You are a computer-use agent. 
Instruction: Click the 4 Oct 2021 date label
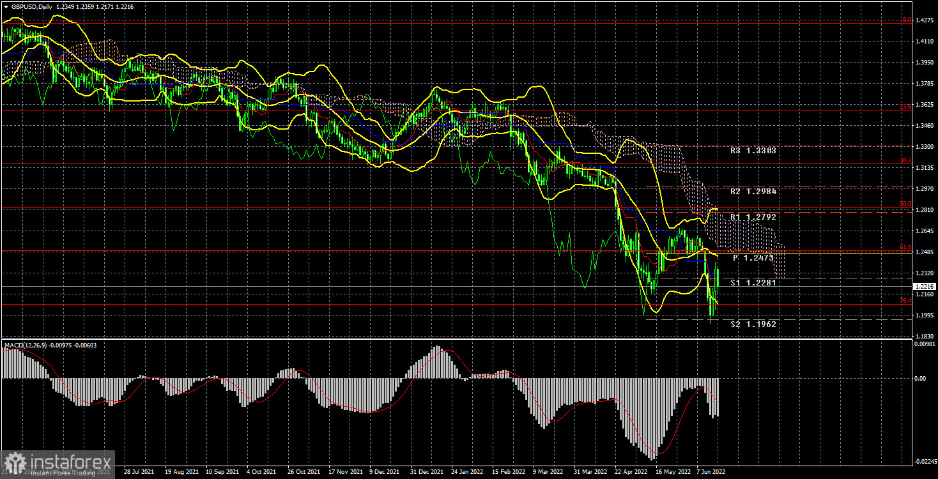tap(263, 472)
